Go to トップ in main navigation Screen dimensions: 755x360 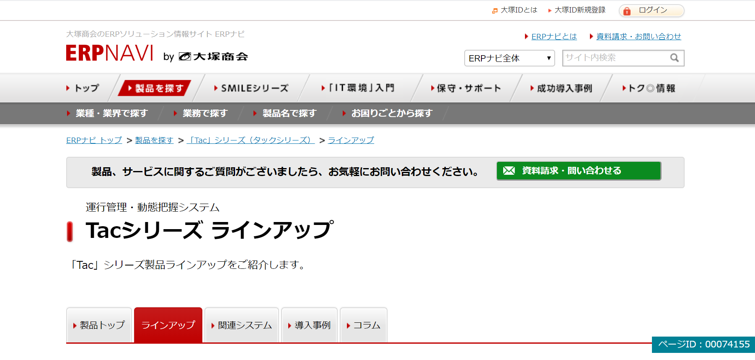click(83, 88)
